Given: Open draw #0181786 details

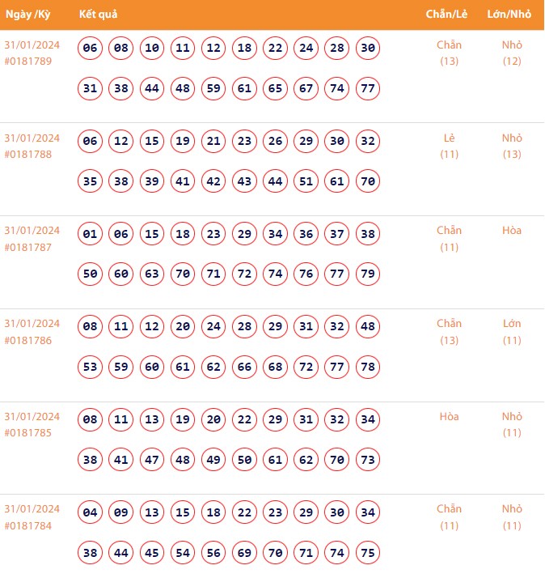Looking at the screenshot, I should (x=28, y=340).
